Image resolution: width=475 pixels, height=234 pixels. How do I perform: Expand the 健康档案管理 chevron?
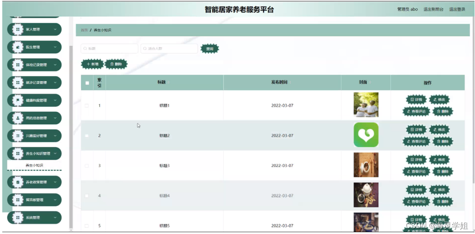[x=55, y=100]
